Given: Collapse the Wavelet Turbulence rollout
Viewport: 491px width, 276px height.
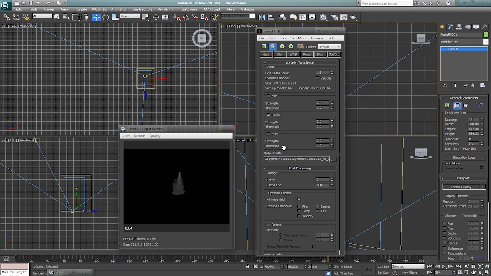Looking at the screenshot, I should pos(300,62).
